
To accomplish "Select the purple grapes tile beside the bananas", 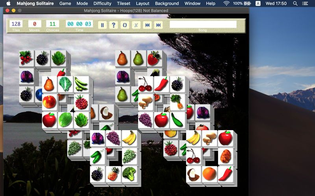I will (x=113, y=138).
